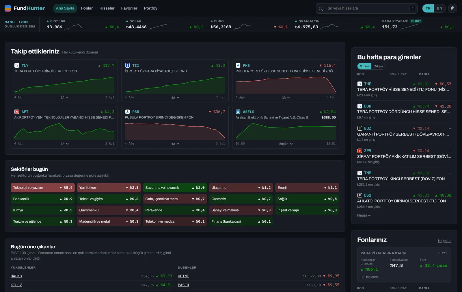Select Yarı iletken sector tile
This screenshot has height=292, width=462.
109,188
